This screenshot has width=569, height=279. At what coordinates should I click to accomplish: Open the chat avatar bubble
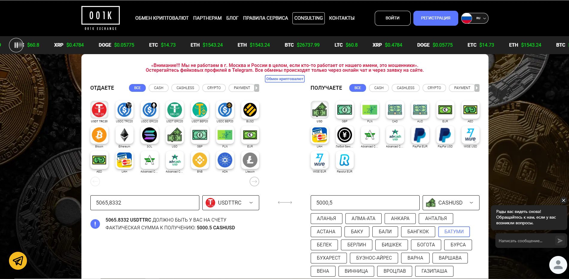coord(558,265)
